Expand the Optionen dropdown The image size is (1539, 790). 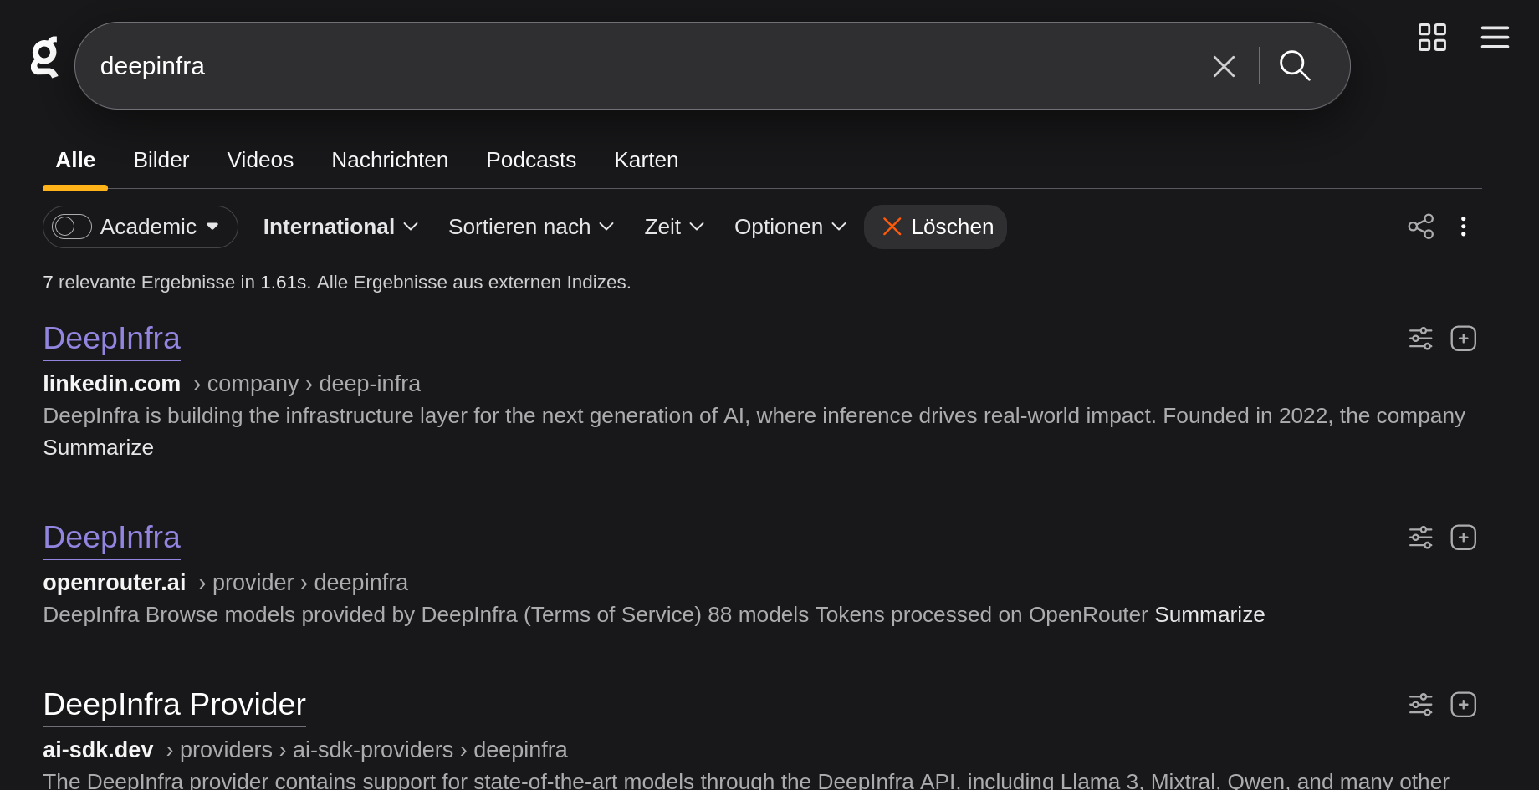[x=790, y=227]
